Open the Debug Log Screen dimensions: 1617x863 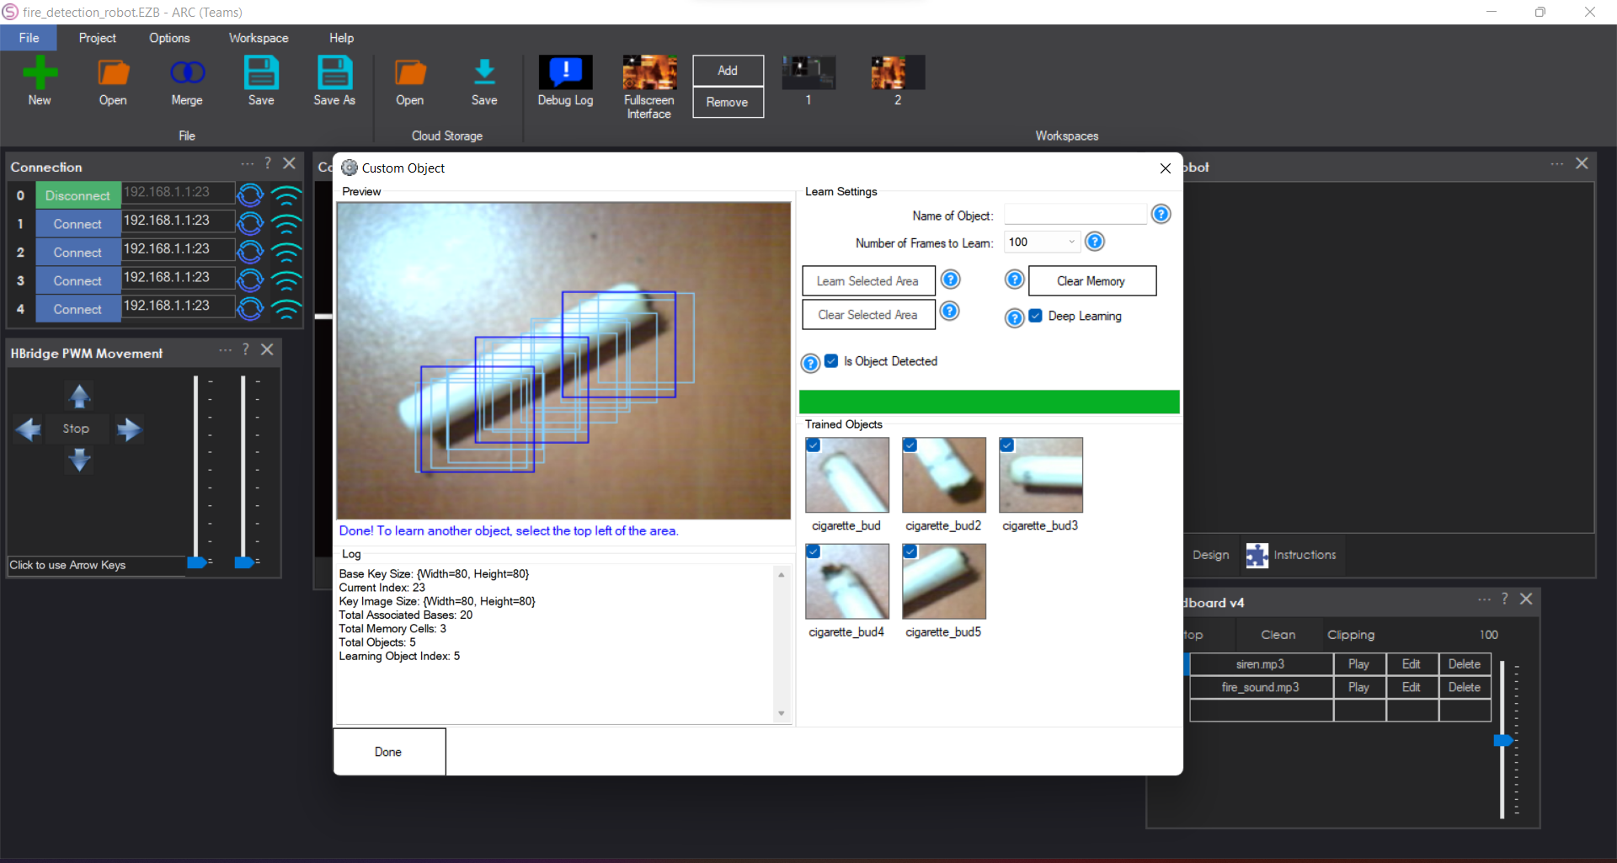pos(565,80)
